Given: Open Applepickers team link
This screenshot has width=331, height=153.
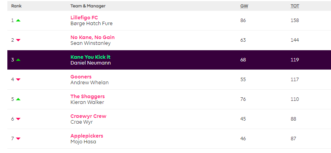Looking at the screenshot, I should pos(87,136).
